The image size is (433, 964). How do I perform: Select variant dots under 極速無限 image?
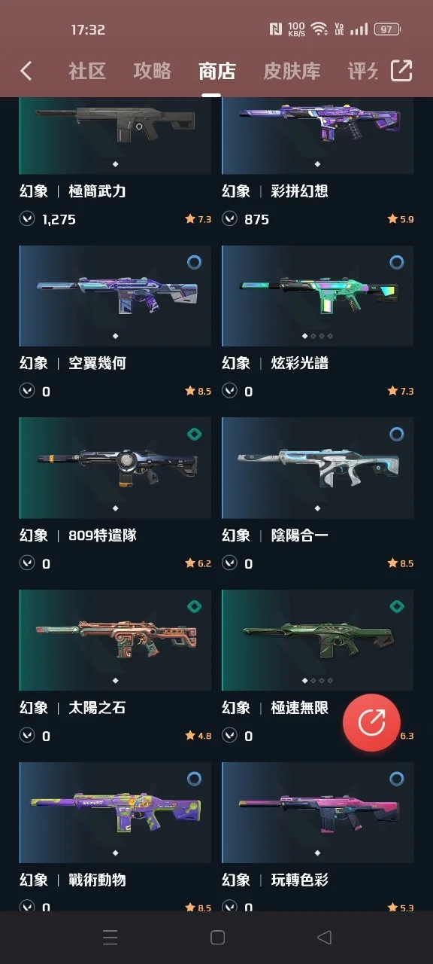pyautogui.click(x=317, y=680)
